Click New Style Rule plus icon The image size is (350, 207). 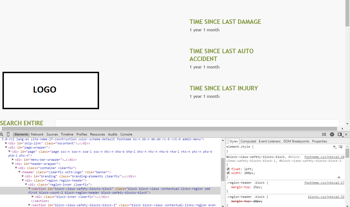pyautogui.click(x=334, y=147)
